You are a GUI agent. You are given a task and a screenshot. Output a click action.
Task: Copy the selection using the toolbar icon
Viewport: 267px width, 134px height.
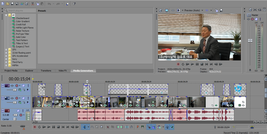click(37, 4)
